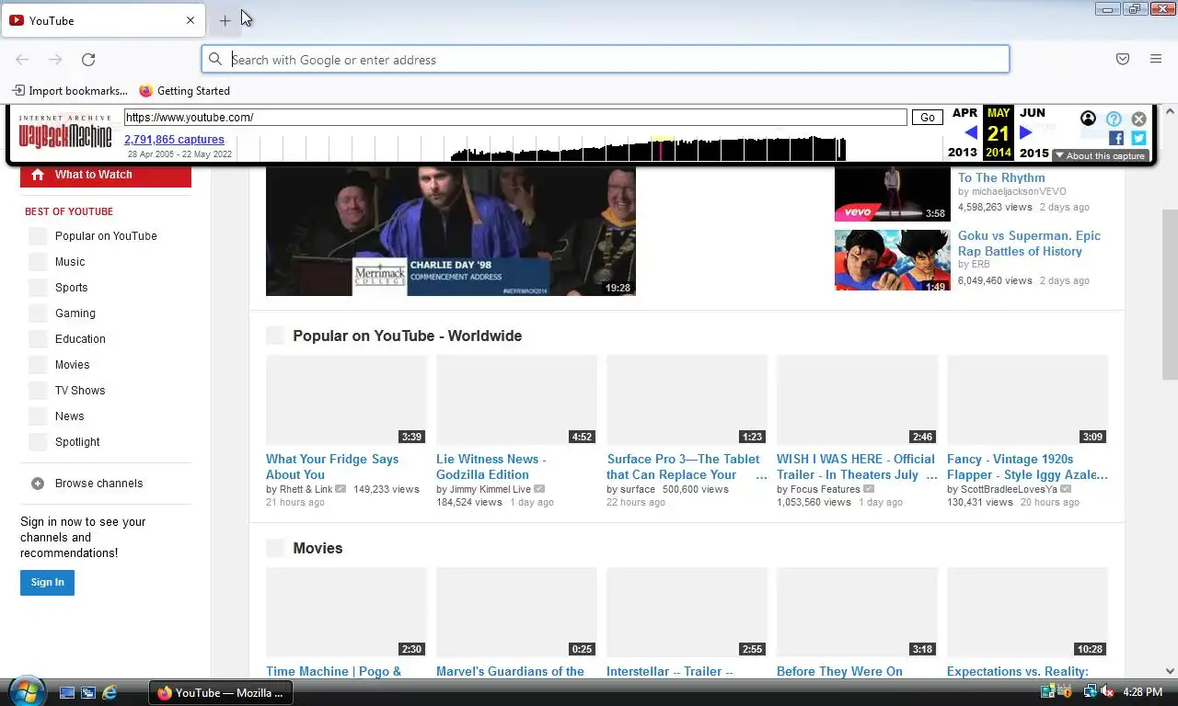Select What to Watch in sidebar
This screenshot has height=706, width=1178.
coord(106,175)
